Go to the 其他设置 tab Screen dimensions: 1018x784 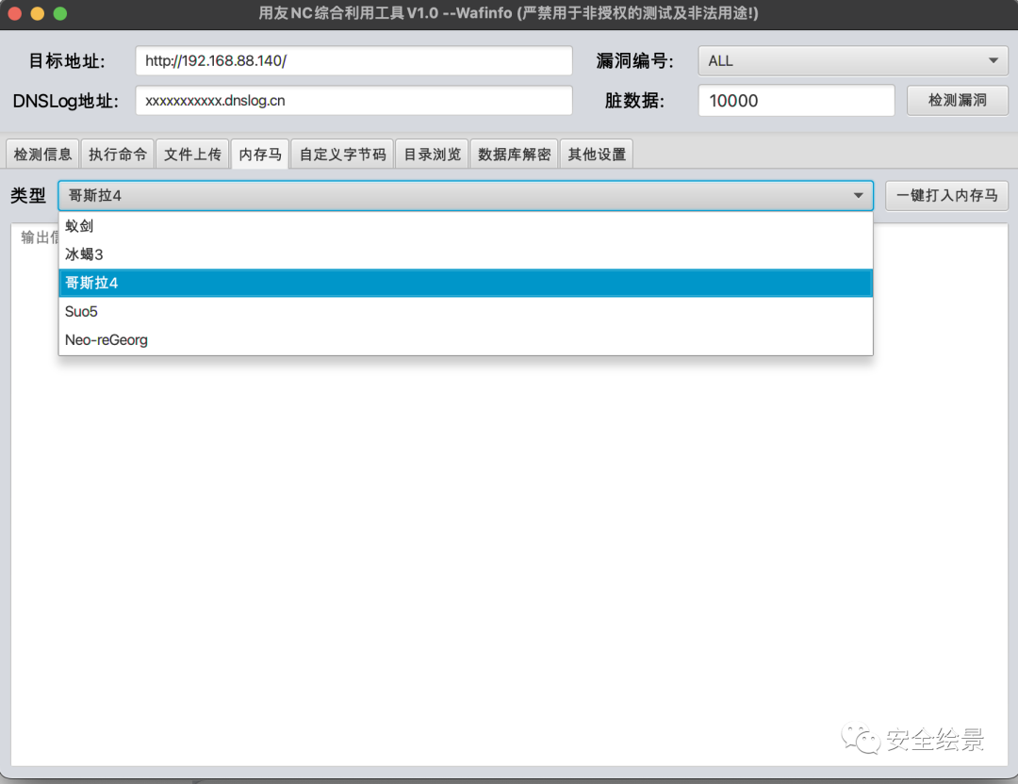tap(597, 155)
